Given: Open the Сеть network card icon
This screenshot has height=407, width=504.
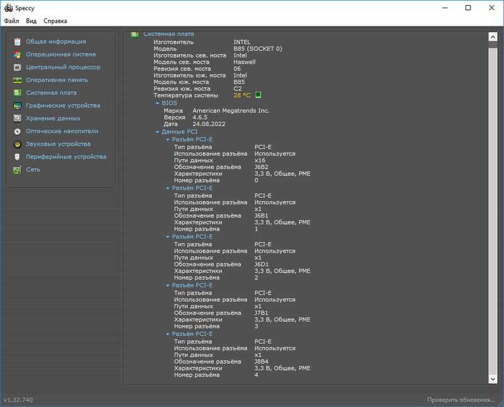Looking at the screenshot, I should tap(18, 169).
